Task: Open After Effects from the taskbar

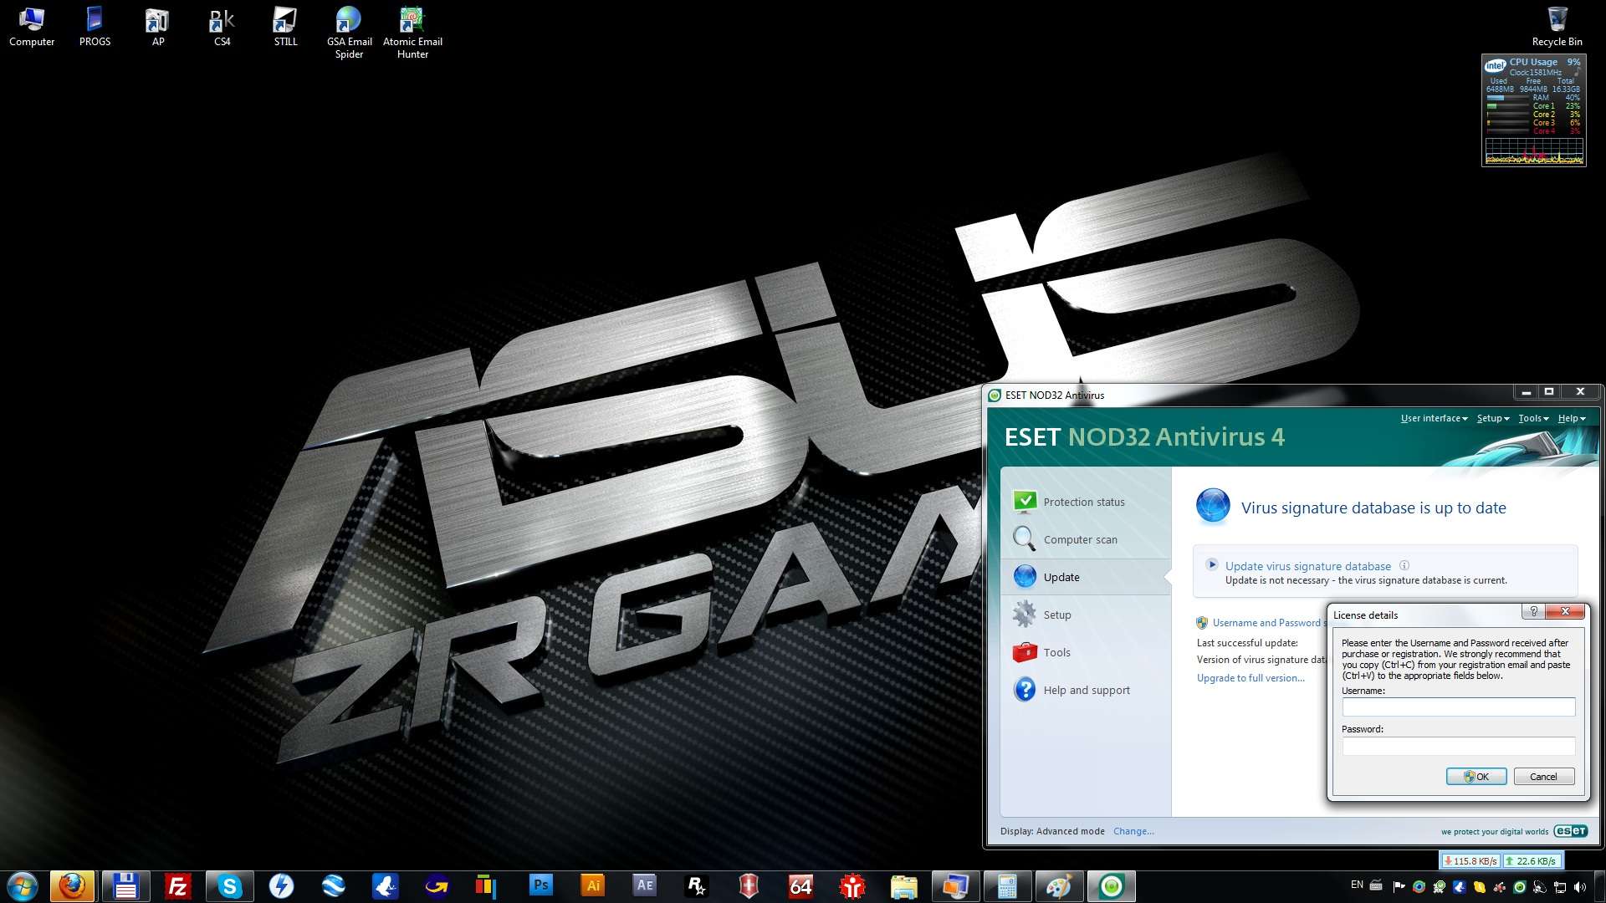Action: point(644,885)
